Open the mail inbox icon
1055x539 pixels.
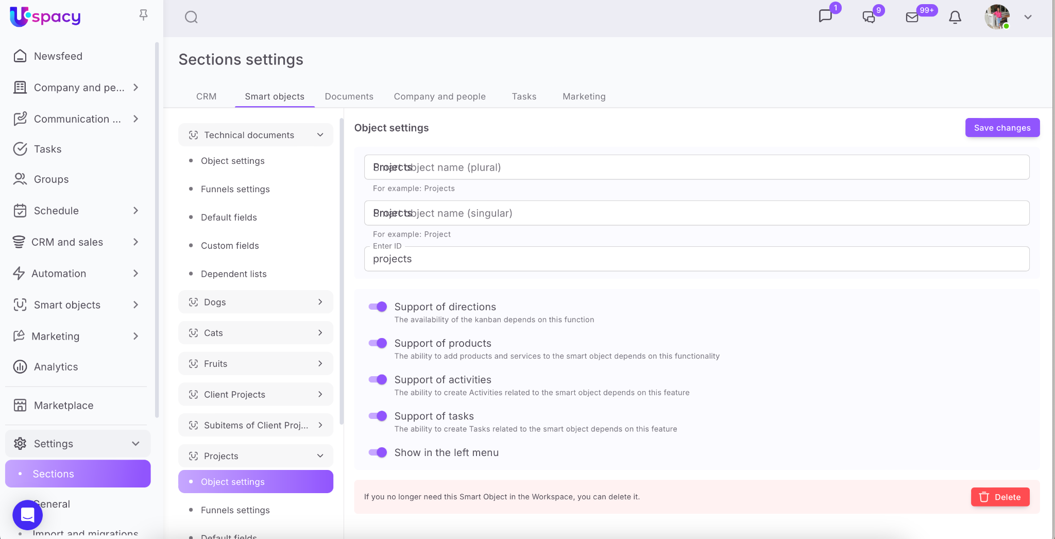point(912,18)
